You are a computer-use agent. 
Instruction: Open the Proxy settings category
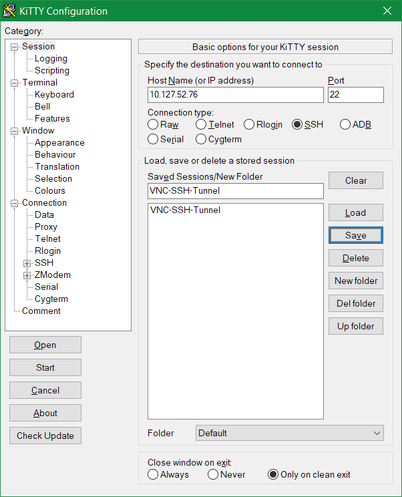(46, 227)
